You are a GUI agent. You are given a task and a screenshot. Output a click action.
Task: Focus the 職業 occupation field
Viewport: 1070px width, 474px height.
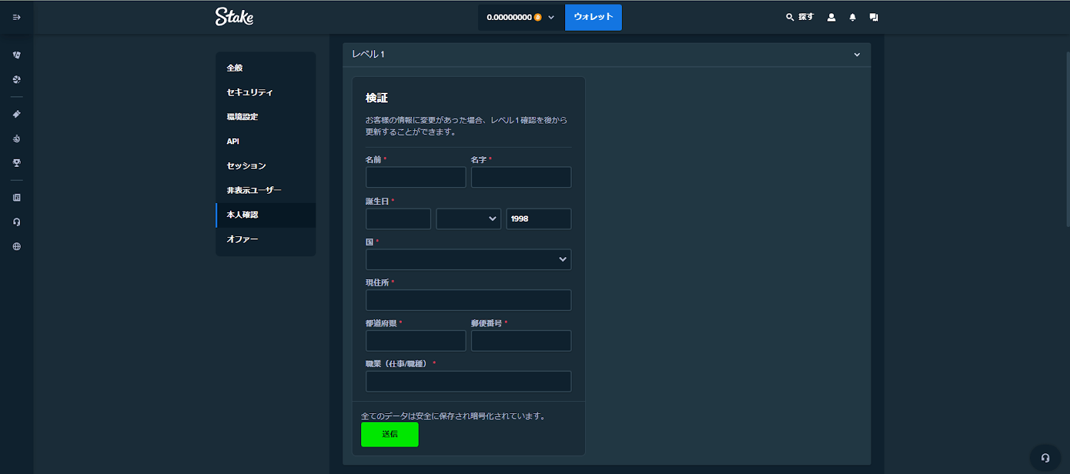point(468,382)
